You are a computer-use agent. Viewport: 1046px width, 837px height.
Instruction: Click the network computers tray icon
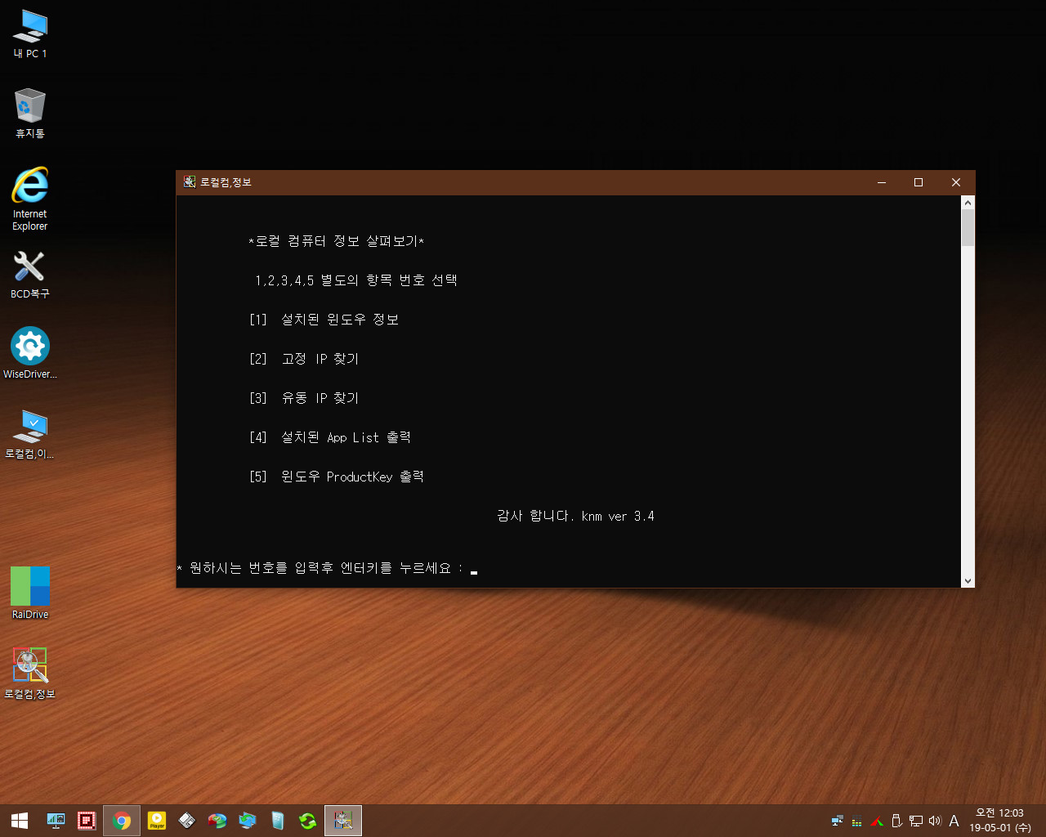click(x=837, y=821)
